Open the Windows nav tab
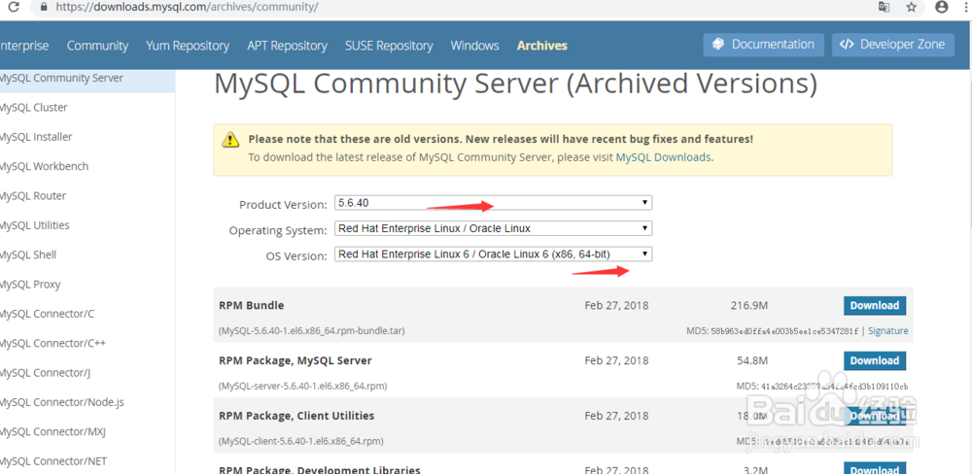 pos(475,46)
